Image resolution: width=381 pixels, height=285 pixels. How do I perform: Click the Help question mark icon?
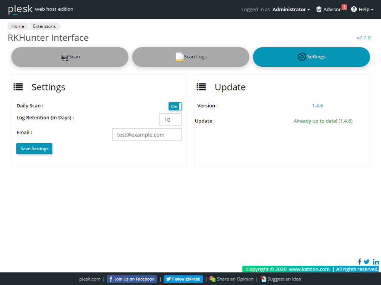[354, 9]
